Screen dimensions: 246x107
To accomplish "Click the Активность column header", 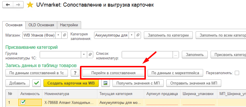I will (x=30, y=94).
